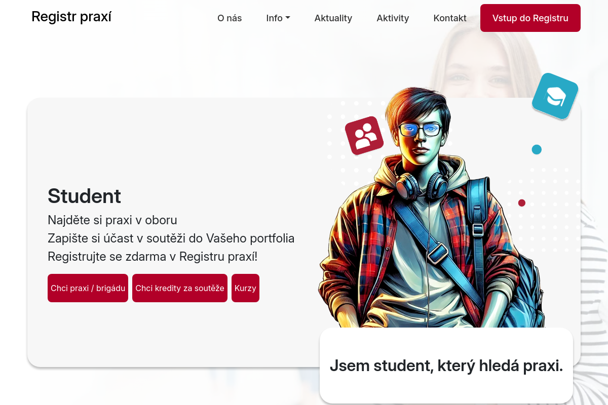Click the student illustration with headphones

point(431,208)
